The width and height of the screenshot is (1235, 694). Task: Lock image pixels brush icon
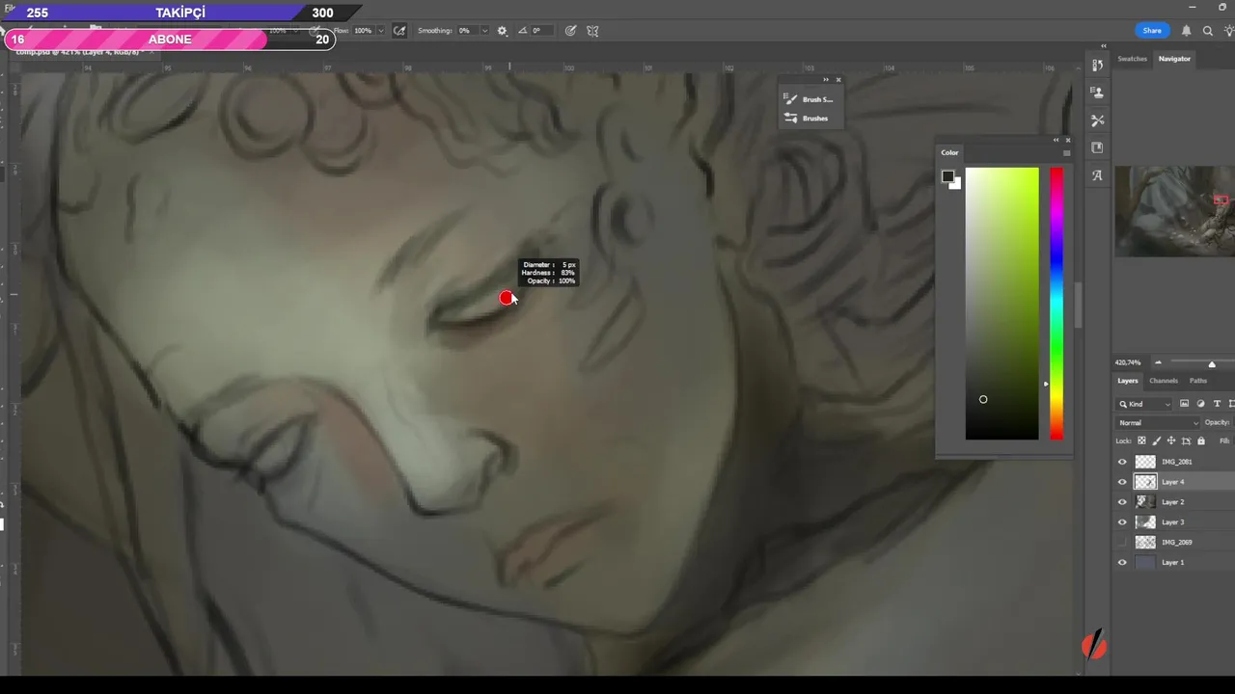pos(1157,441)
